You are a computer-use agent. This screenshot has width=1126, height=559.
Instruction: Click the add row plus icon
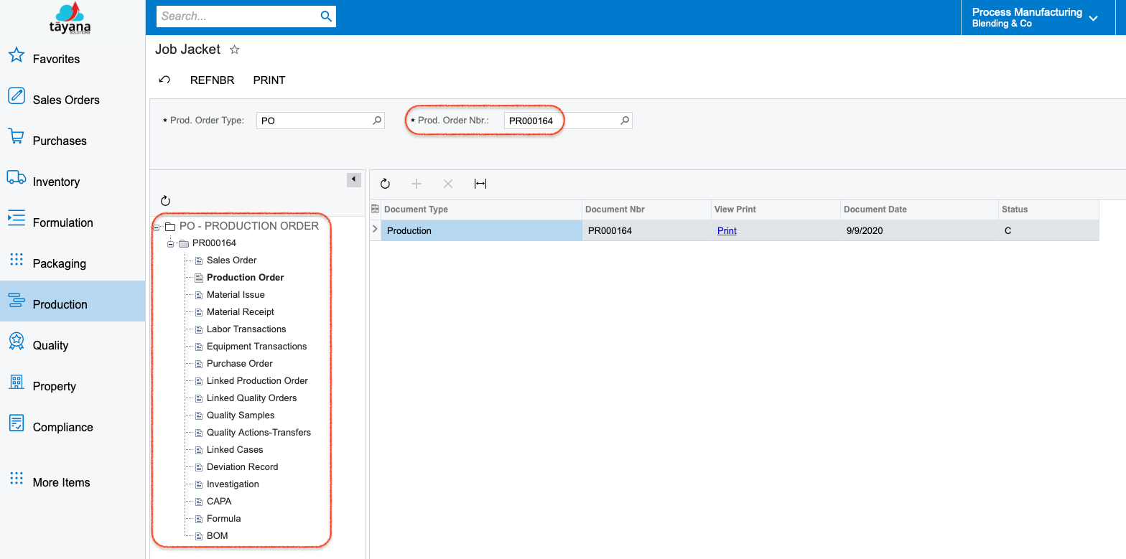[x=417, y=184]
